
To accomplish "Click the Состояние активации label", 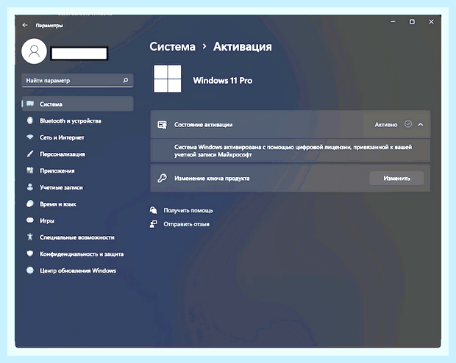I will click(x=203, y=125).
